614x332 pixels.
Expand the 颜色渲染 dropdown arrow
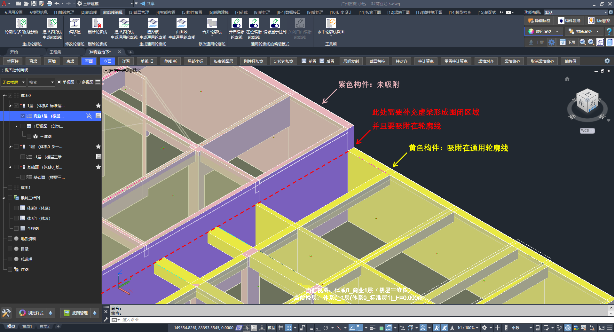pyautogui.click(x=557, y=31)
